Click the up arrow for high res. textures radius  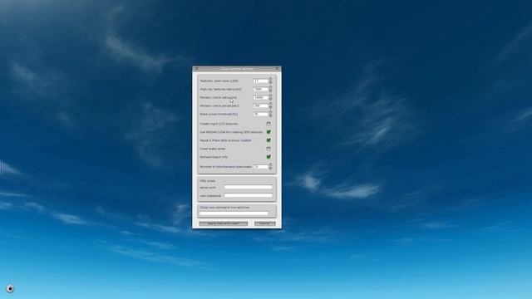(270, 87)
